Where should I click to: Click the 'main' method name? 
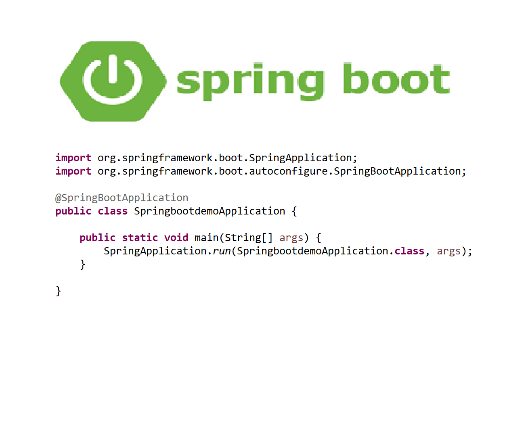tap(206, 237)
